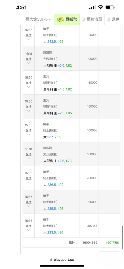Open the 訊息 messages tab

113,19
